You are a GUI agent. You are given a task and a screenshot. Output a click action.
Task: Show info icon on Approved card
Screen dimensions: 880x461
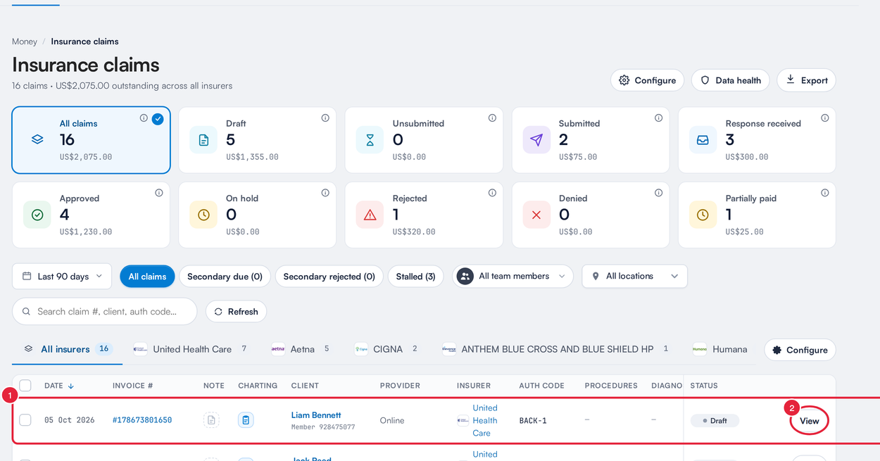[159, 193]
